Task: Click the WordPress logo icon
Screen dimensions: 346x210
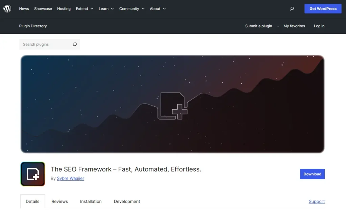Action: (7, 9)
